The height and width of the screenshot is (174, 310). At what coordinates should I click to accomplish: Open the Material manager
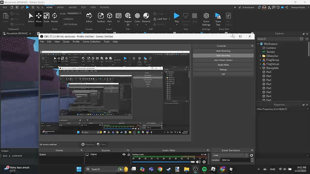coord(146,18)
